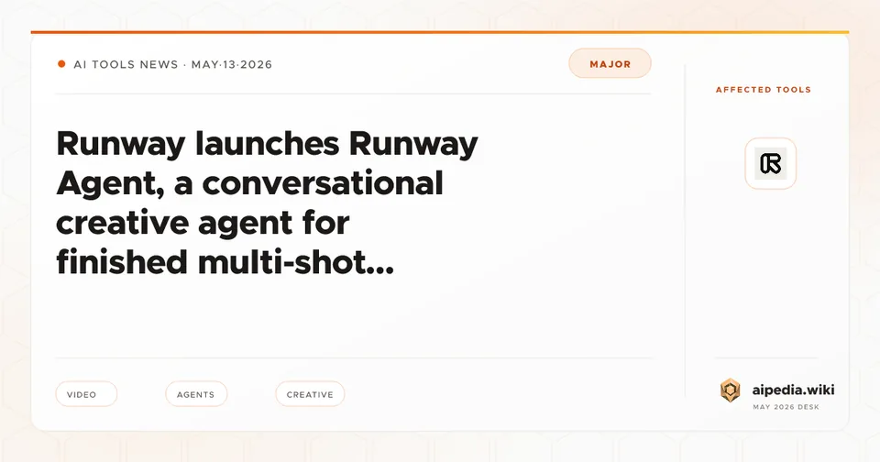Click the 'AFFECTED TOOLS' heading
The width and height of the screenshot is (880, 462).
[764, 89]
